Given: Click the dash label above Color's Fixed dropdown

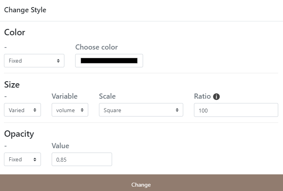Looking at the screenshot, I should pos(6,47).
